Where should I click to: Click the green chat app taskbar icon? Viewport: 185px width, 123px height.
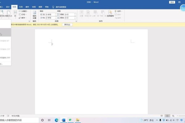click(70, 120)
